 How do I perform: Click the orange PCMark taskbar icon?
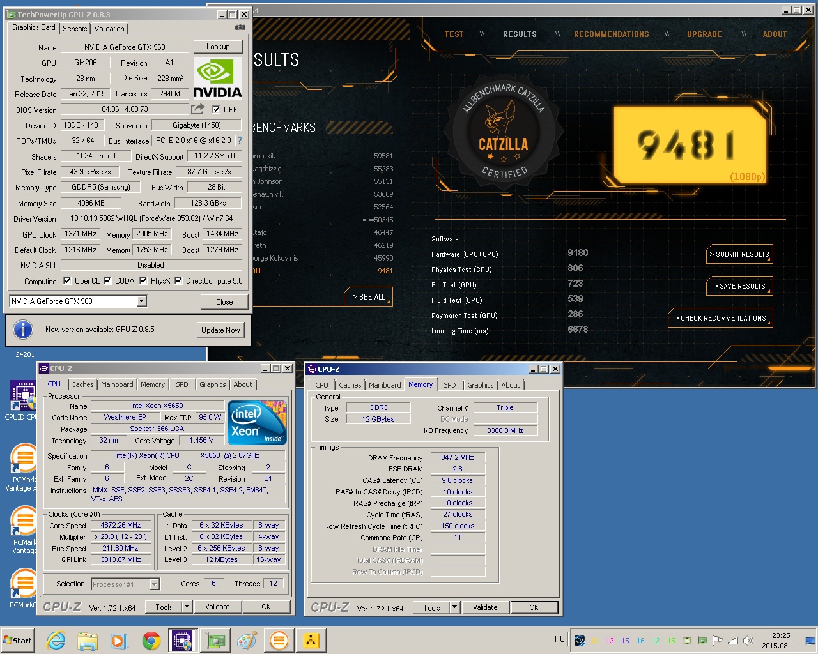tap(279, 640)
